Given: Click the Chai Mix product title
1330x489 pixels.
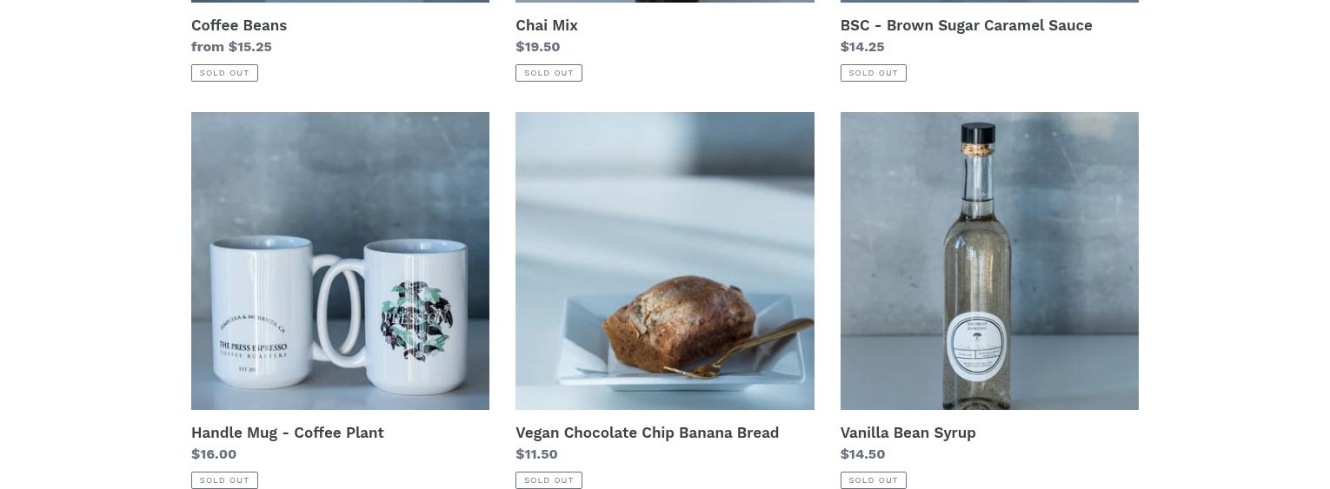Looking at the screenshot, I should point(547,25).
